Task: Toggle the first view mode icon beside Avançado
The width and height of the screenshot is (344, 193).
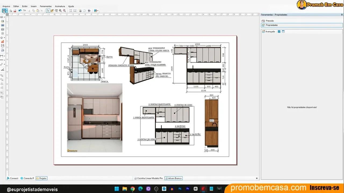Action: tap(279, 31)
